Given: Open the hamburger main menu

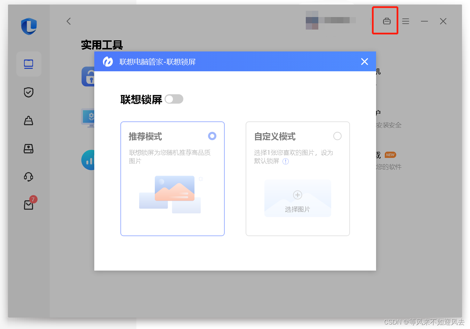Looking at the screenshot, I should click(x=406, y=21).
